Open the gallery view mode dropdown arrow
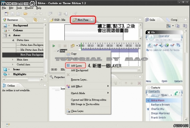The image size is (190, 128). [173, 26]
